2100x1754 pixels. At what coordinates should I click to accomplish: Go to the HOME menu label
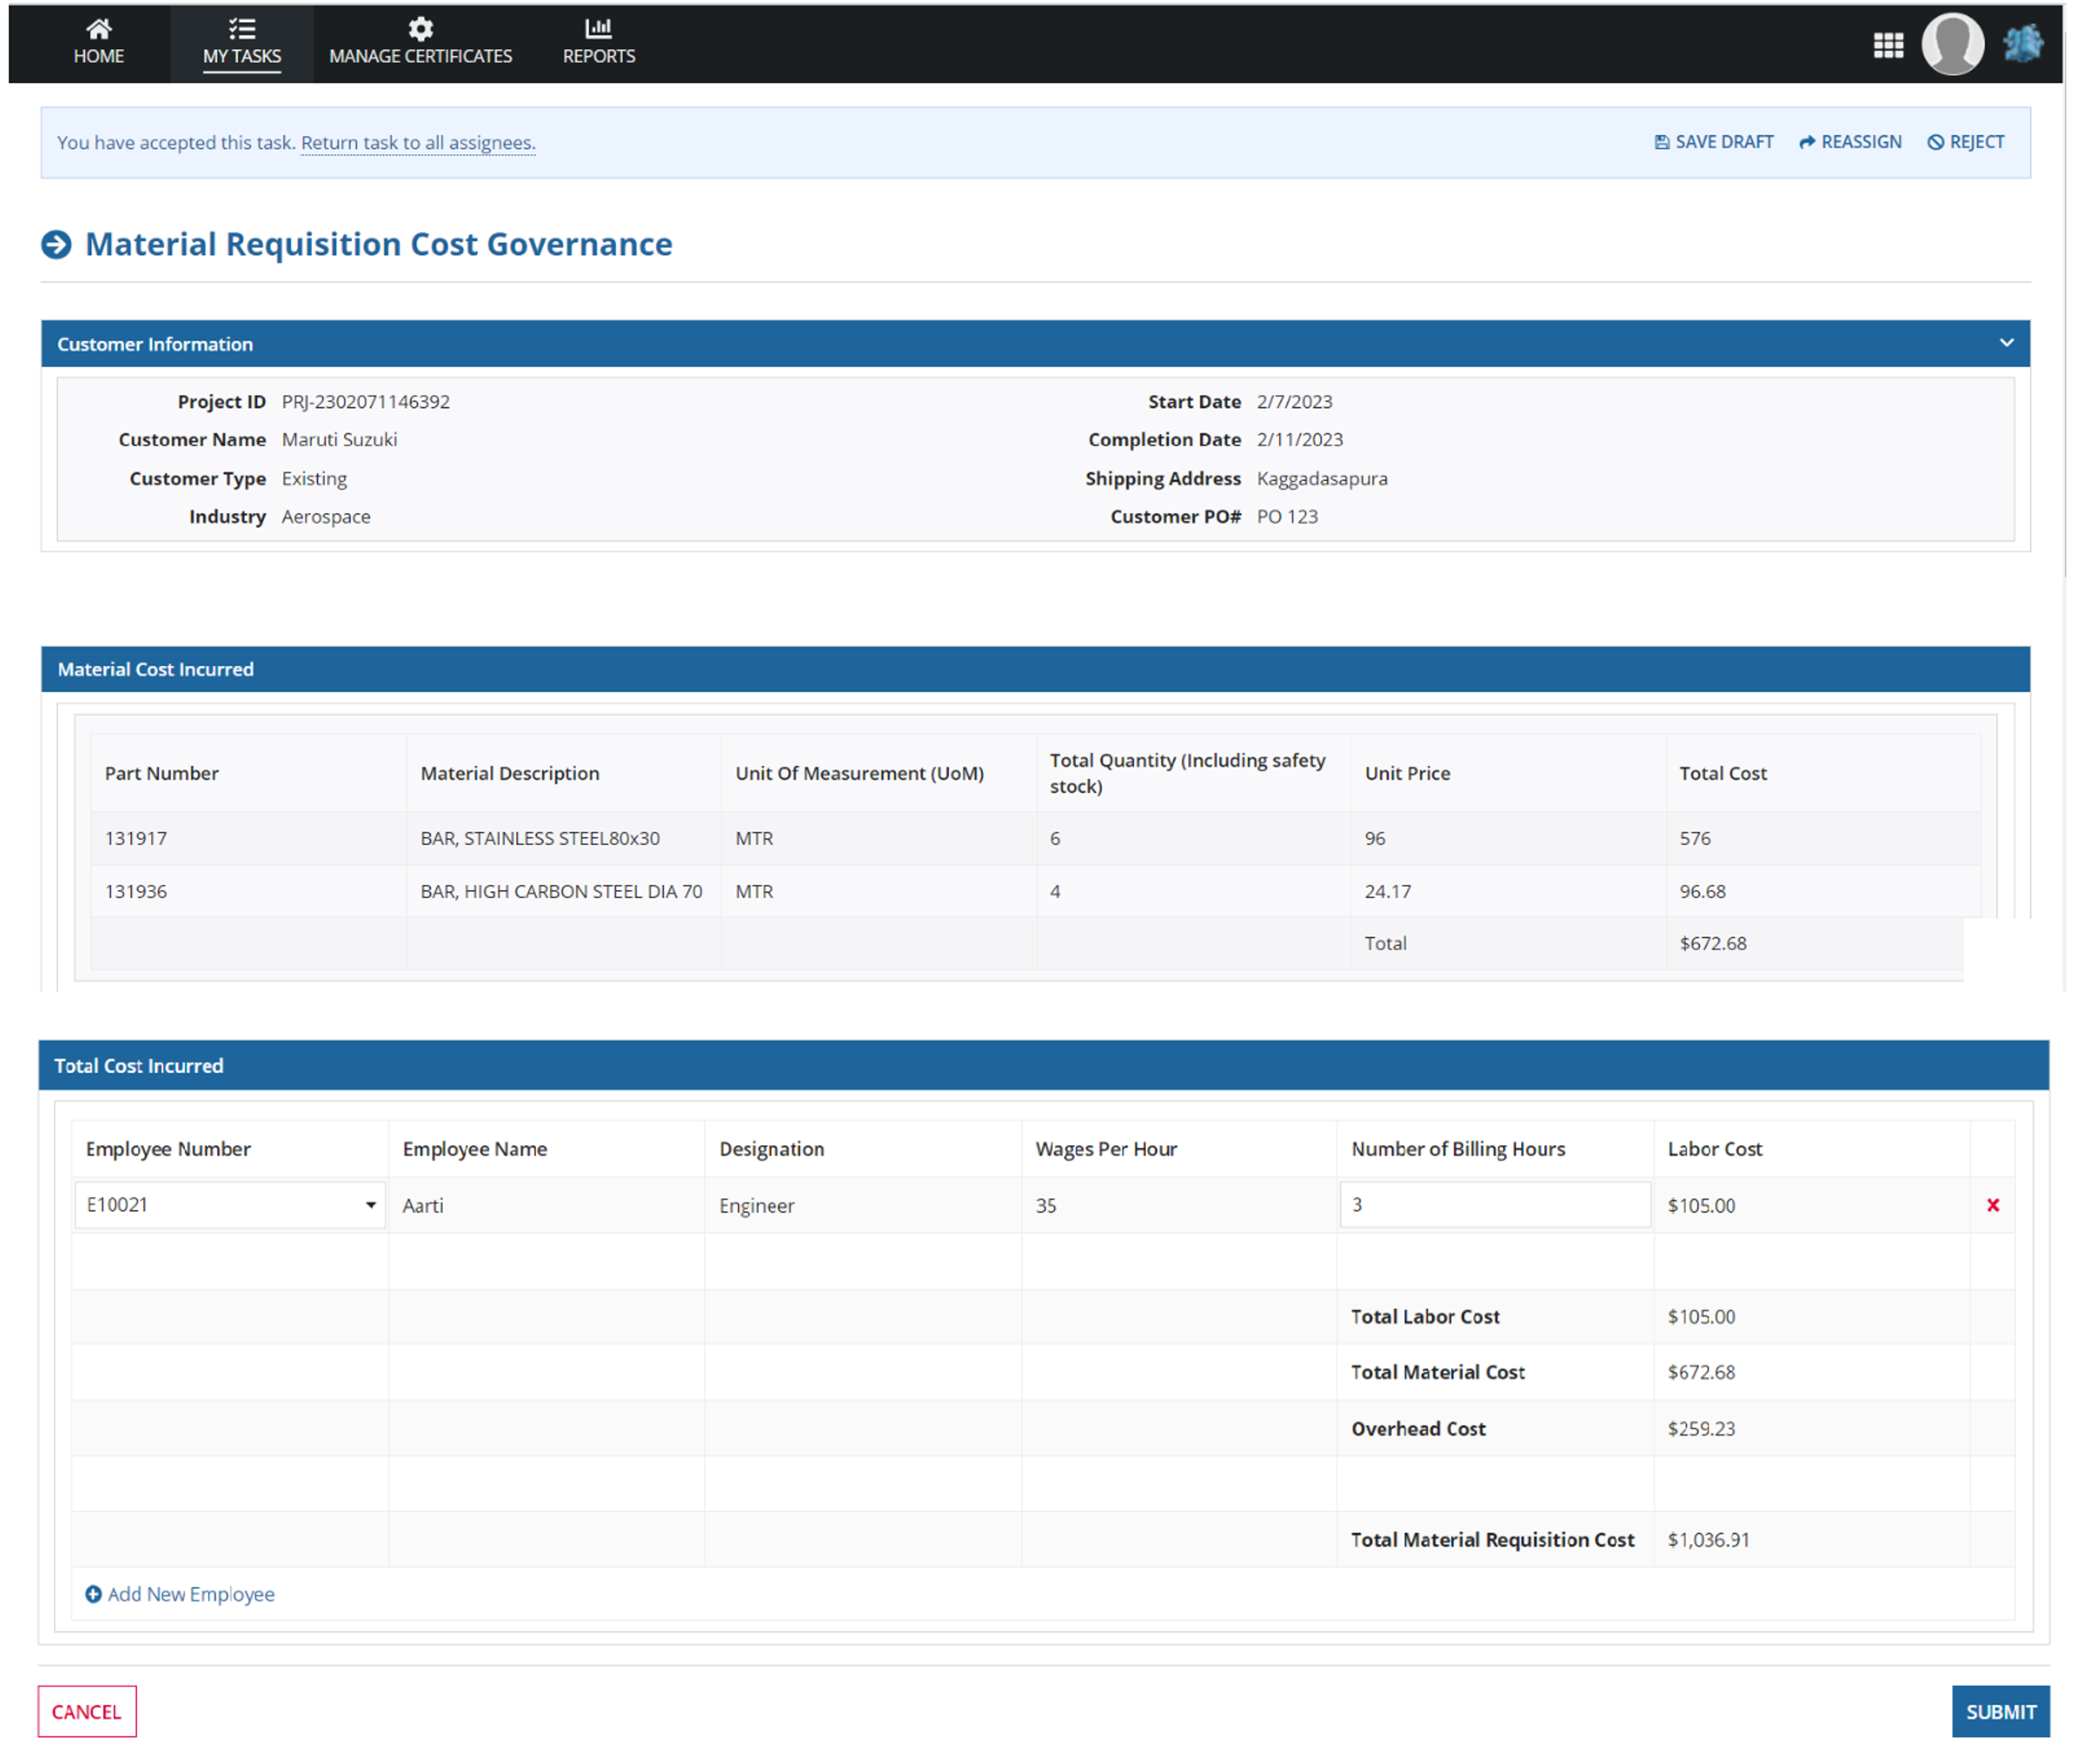pos(99,56)
